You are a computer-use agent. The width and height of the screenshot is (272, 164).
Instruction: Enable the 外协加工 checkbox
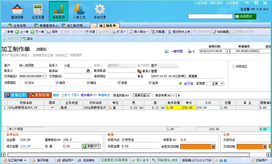[x=234, y=66]
